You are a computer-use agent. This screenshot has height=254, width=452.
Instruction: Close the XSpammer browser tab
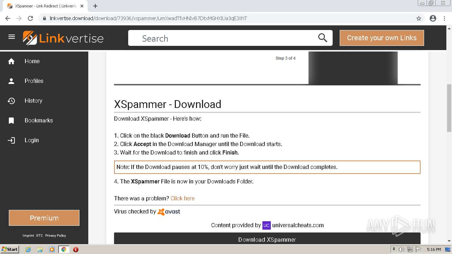point(82,6)
